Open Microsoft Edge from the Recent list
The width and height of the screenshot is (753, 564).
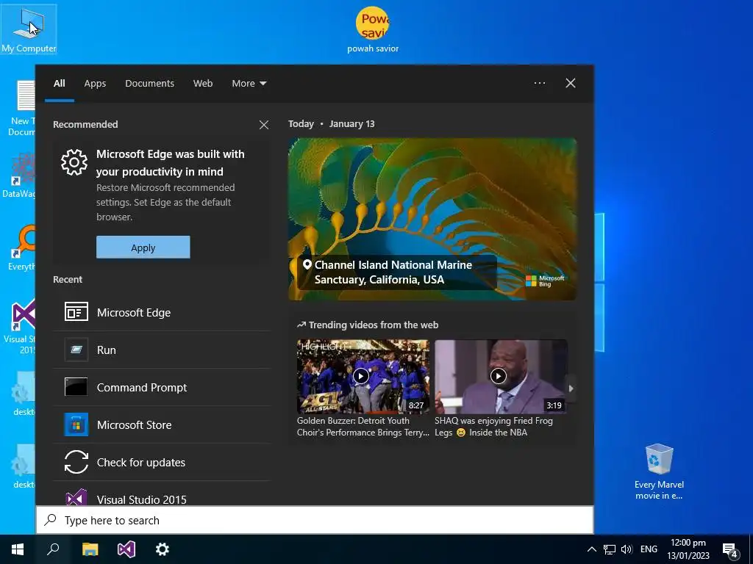click(x=162, y=313)
